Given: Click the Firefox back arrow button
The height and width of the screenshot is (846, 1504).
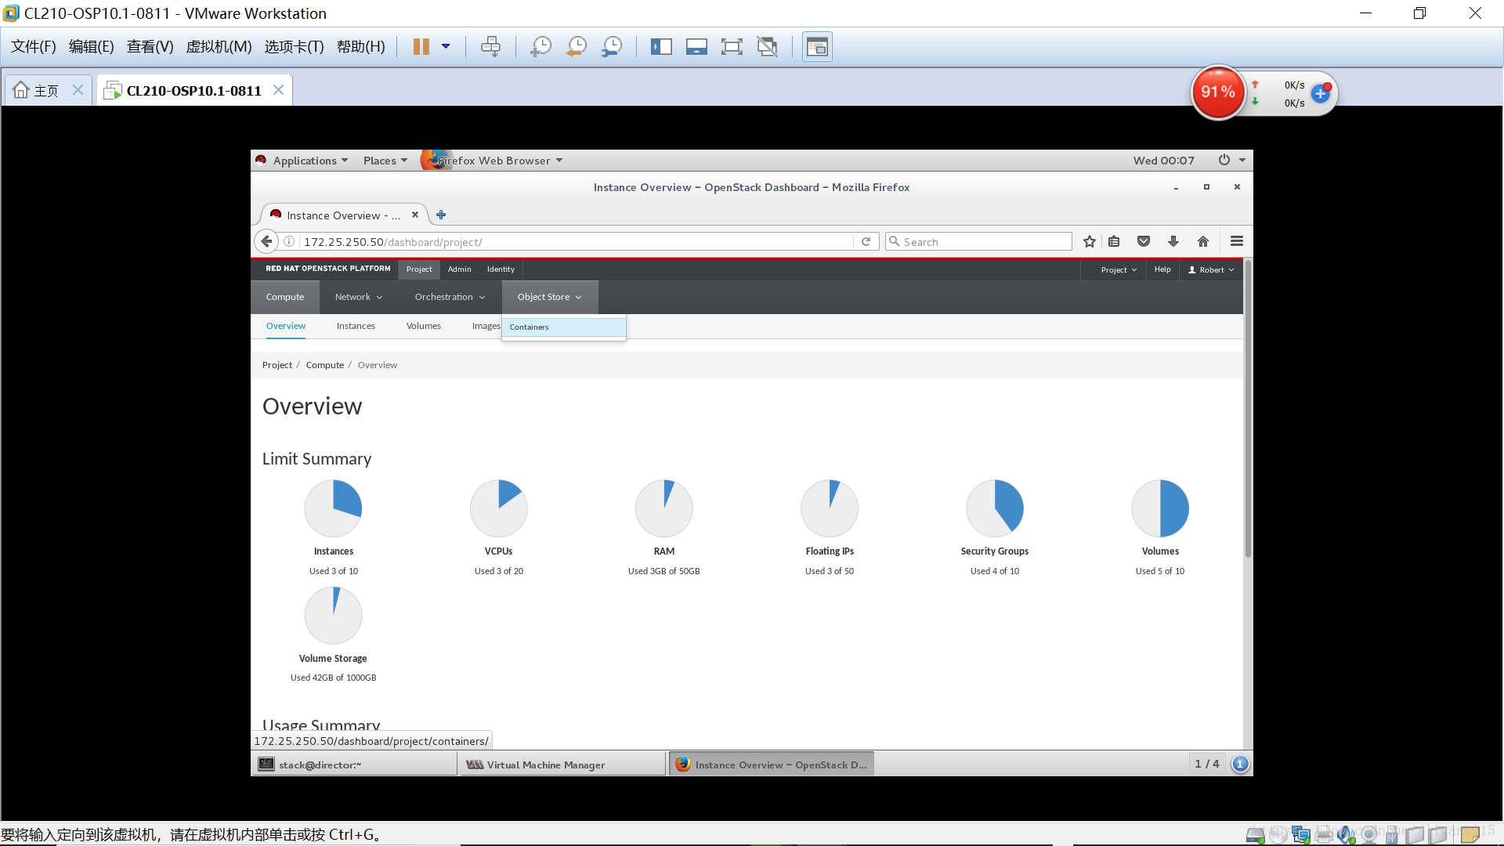Looking at the screenshot, I should pyautogui.click(x=267, y=242).
